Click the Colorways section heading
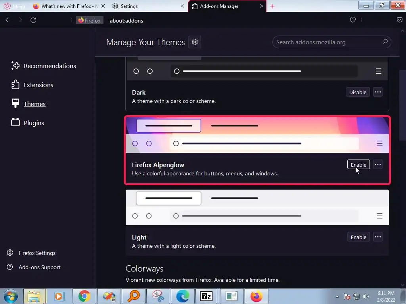 tap(144, 269)
